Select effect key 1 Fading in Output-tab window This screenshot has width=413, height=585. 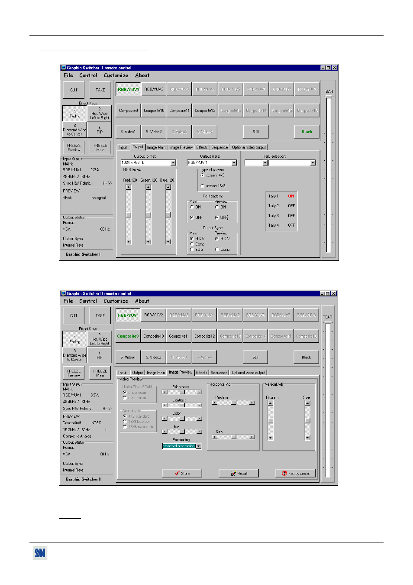point(75,114)
